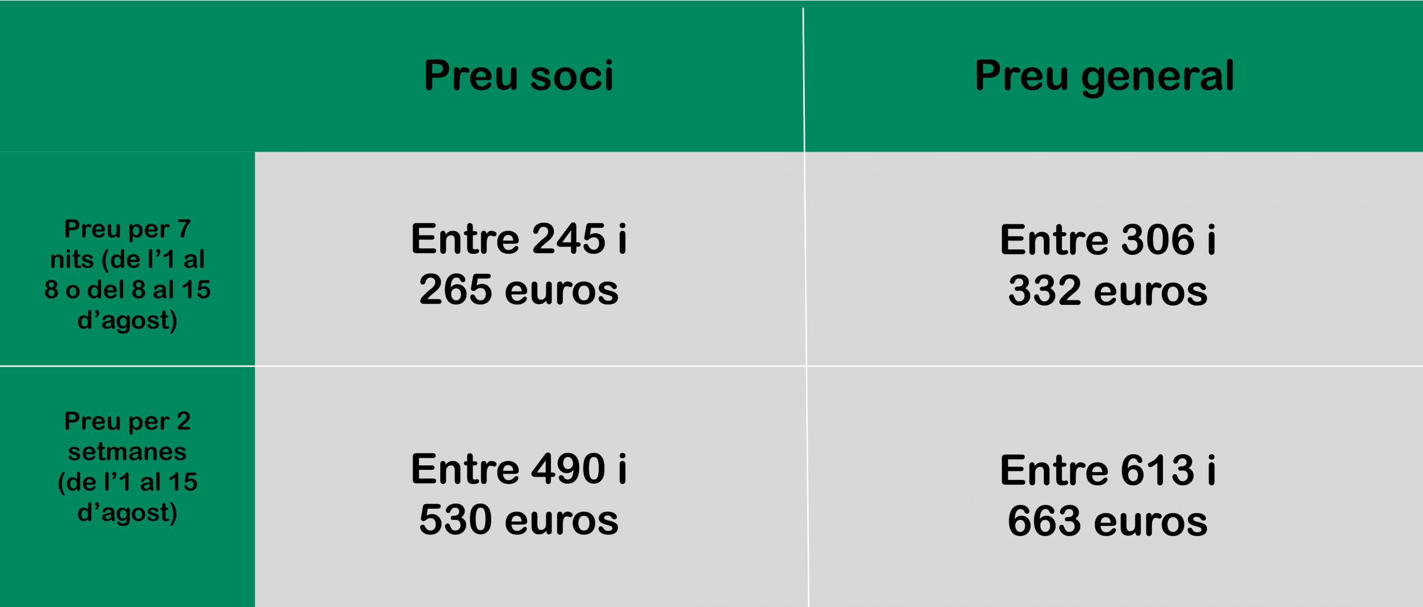1423x607 pixels.
Task: Click the '8 o del 8 al 15' text line
Action: tap(127, 290)
